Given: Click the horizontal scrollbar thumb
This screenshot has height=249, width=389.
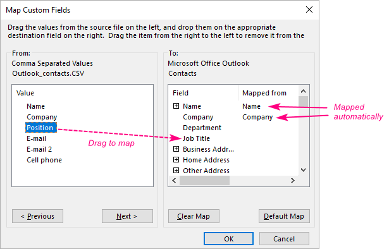Looking at the screenshot, I should (204, 180).
